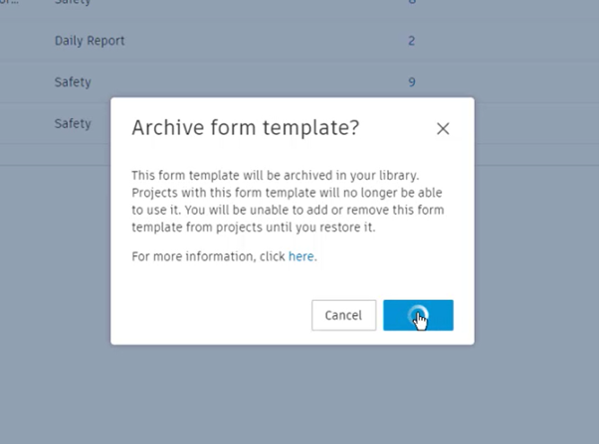599x444 pixels.
Task: Click the blue loading confirm button
Action: (x=418, y=315)
